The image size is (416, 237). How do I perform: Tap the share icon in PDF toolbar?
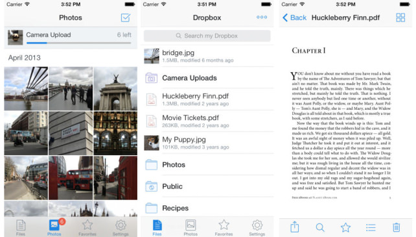[294, 227]
